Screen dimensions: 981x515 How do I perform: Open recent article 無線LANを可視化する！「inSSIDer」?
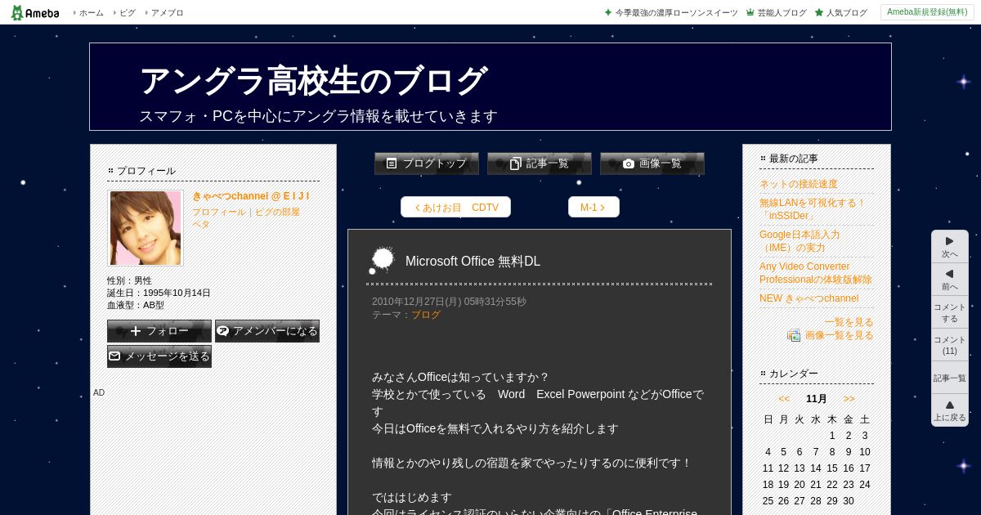[x=813, y=209]
